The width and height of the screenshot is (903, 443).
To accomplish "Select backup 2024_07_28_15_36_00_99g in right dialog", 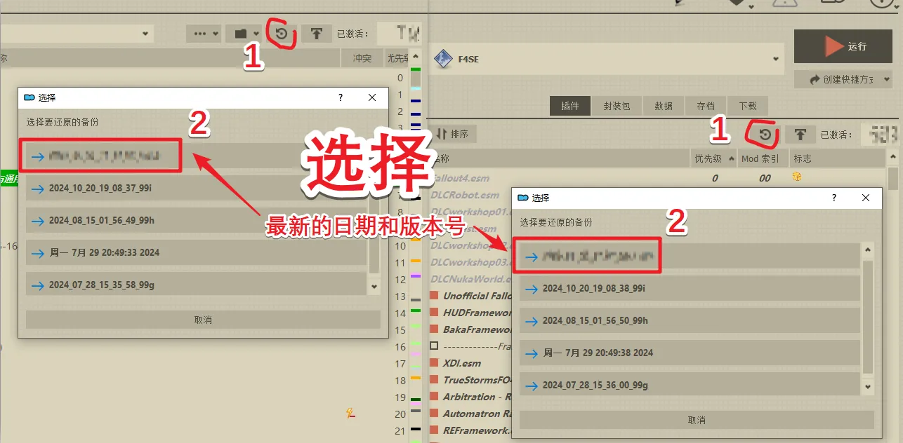I will [690, 385].
